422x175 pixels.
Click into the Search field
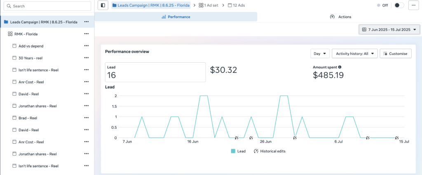47,6
